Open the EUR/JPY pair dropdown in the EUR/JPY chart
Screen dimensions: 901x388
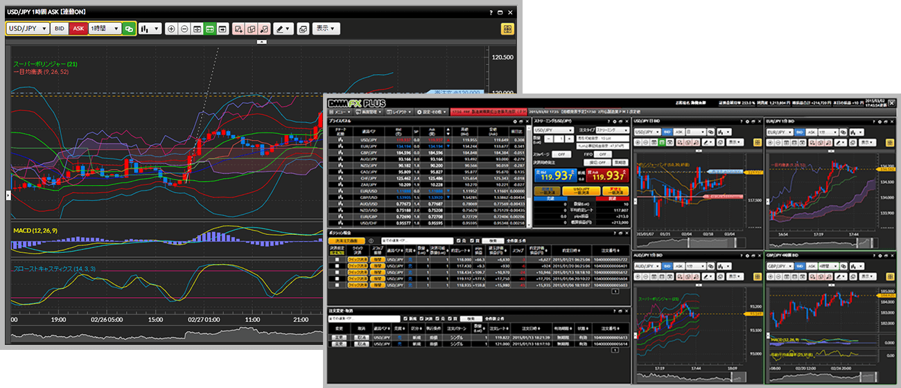click(x=780, y=132)
